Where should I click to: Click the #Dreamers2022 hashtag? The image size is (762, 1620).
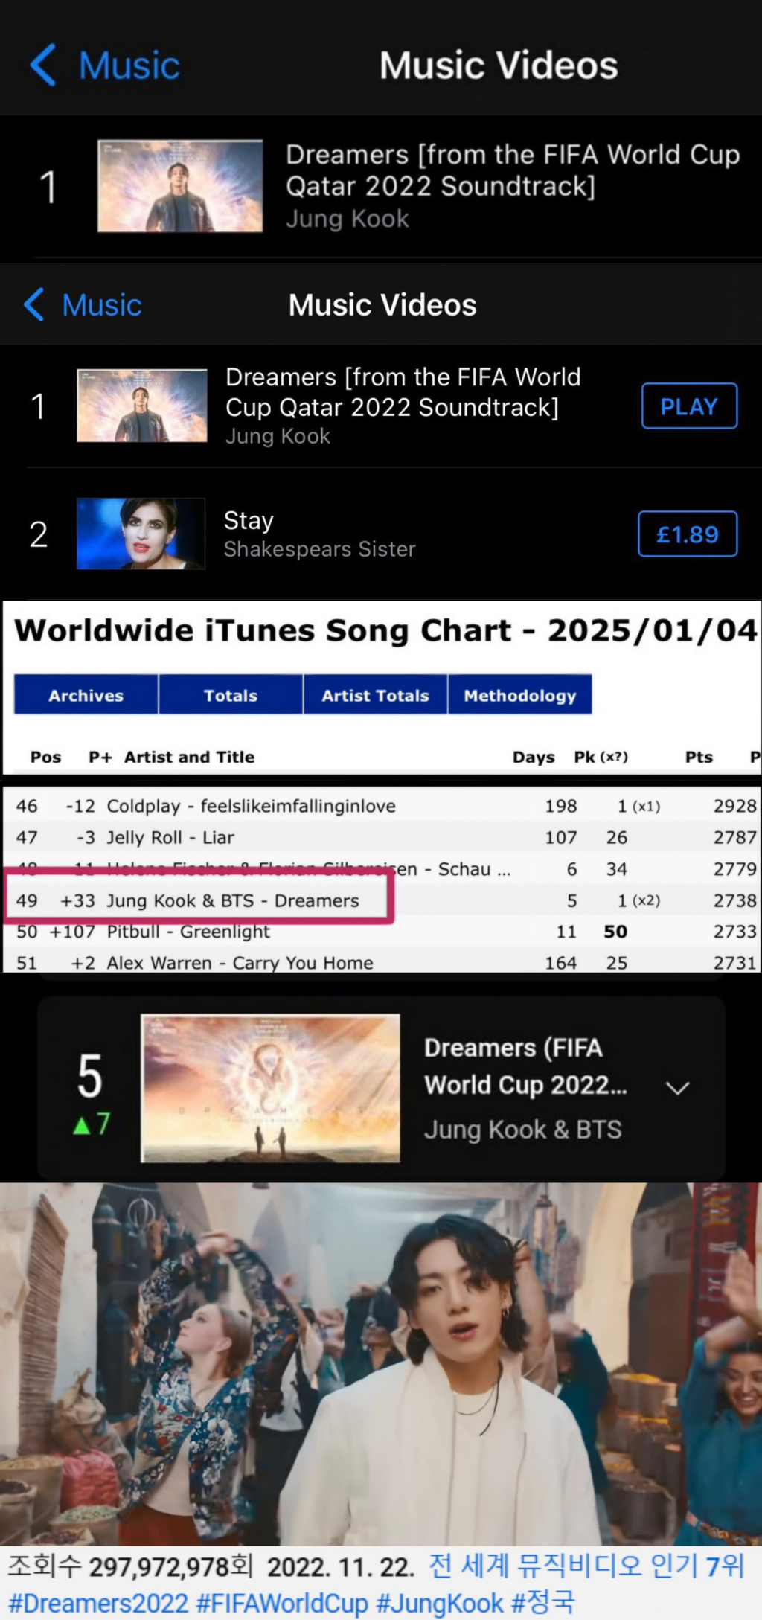click(x=98, y=1602)
